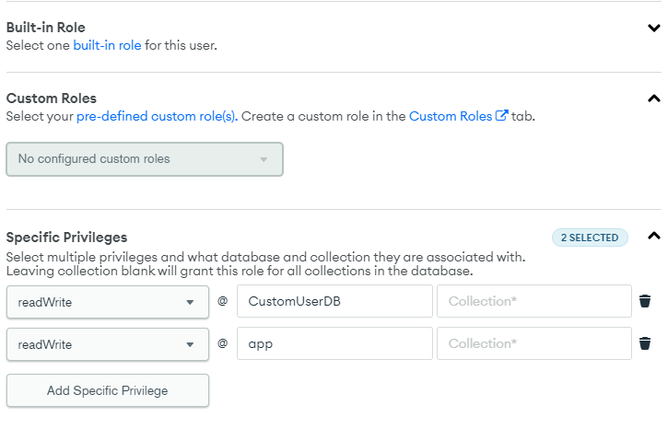
Task: Open readWrite dropdown for CustomUserDB
Action: 107,301
